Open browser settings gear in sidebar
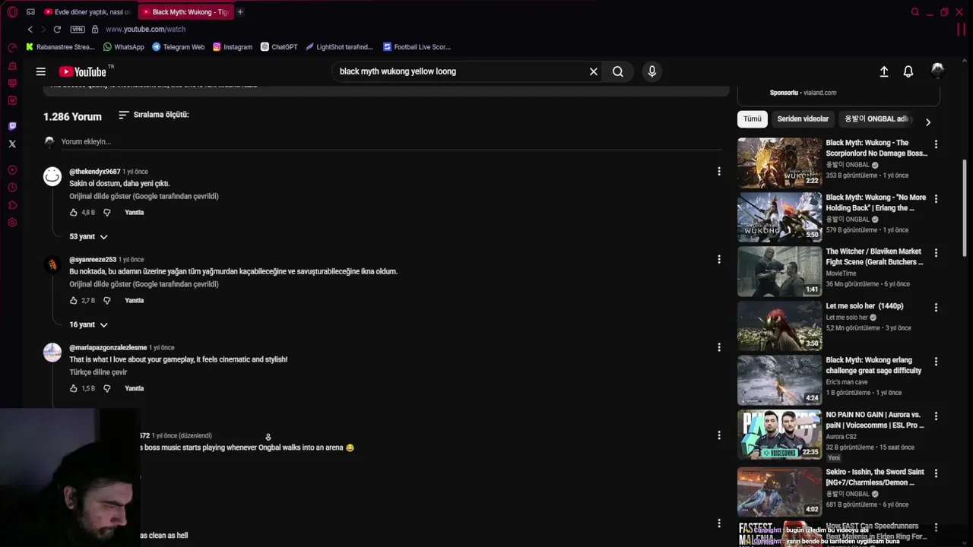Viewport: 973px width, 547px height. (x=12, y=223)
